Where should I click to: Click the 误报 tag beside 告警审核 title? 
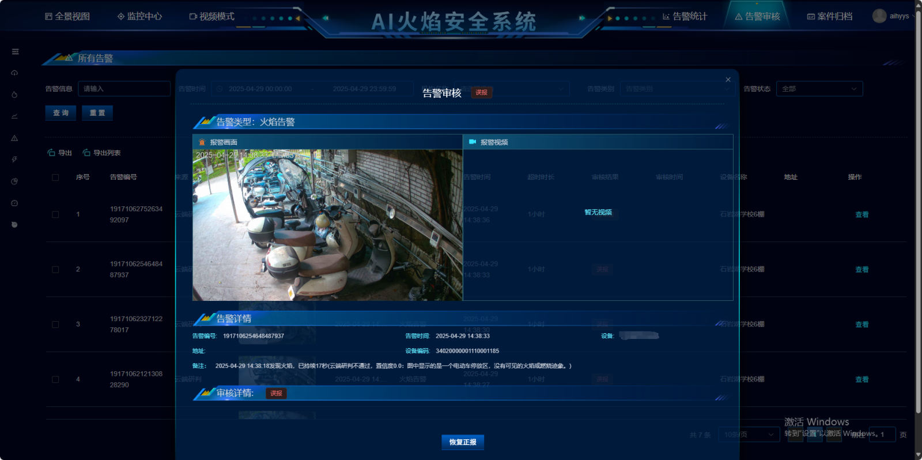482,92
